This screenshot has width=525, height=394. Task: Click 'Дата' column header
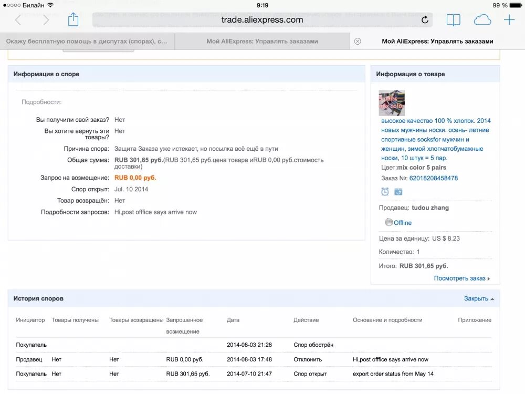coord(233,320)
